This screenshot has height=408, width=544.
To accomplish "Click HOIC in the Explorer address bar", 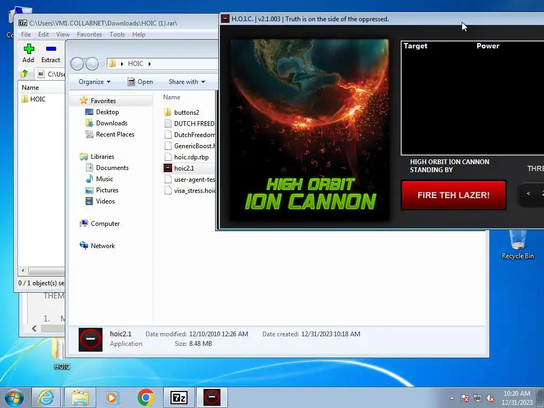I will (x=135, y=64).
